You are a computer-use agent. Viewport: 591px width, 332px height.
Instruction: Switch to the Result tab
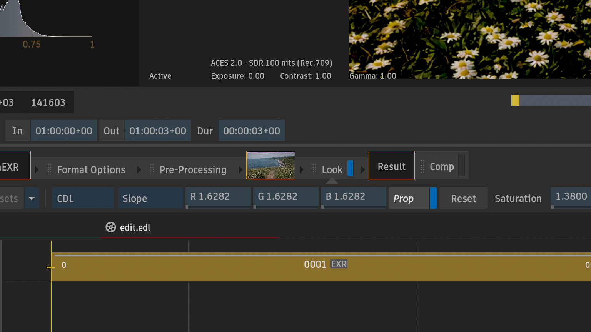[x=391, y=166]
